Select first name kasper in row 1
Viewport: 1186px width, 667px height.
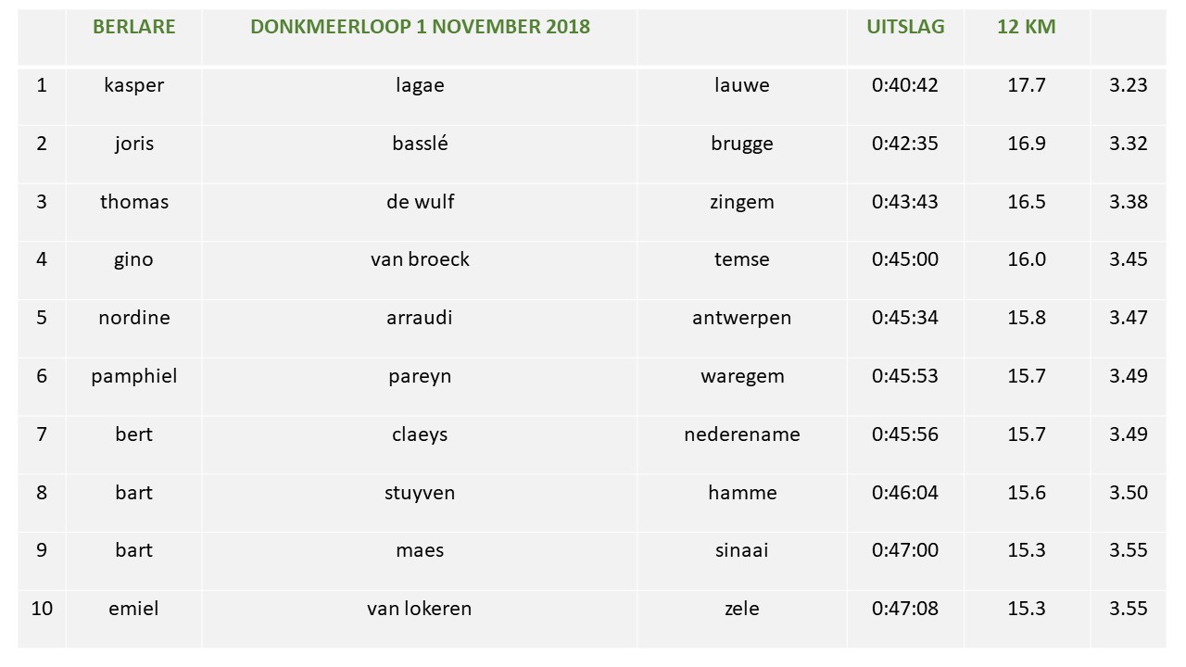coord(134,85)
